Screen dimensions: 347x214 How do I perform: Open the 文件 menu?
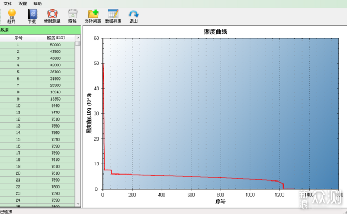(8, 4)
